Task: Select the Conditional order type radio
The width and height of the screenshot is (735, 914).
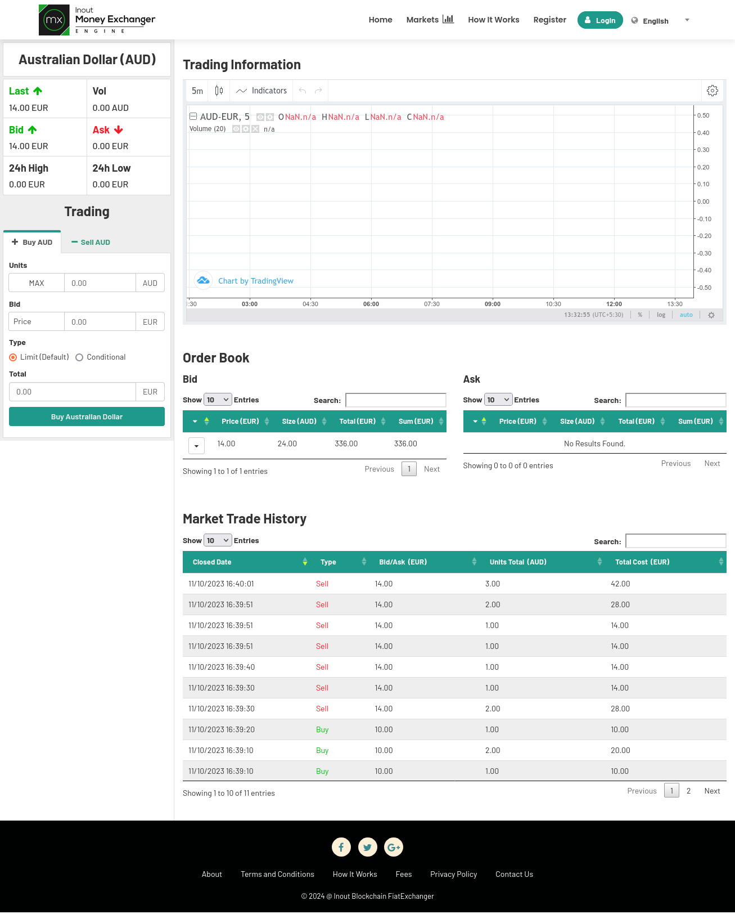Action: pyautogui.click(x=79, y=357)
